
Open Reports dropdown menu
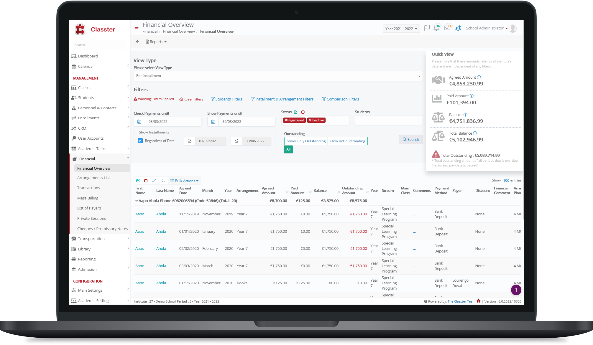coord(156,42)
